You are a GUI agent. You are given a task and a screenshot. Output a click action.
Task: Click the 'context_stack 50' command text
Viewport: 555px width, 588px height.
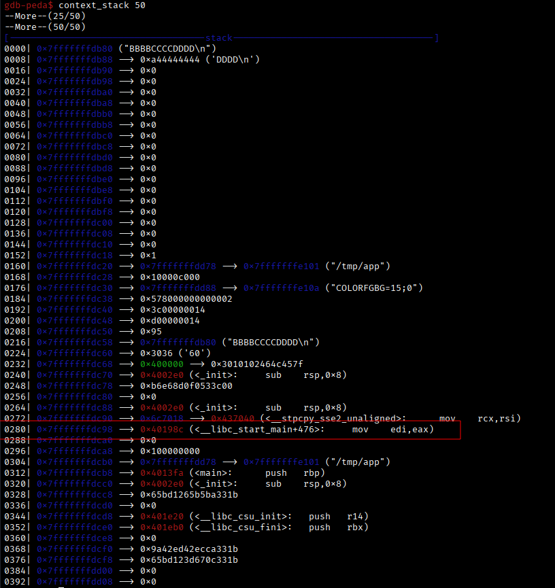tap(102, 5)
